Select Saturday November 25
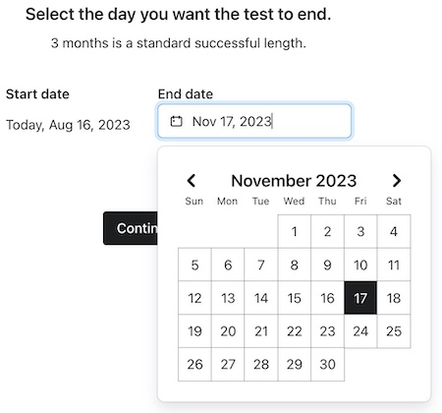The height and width of the screenshot is (413, 442). [x=394, y=331]
